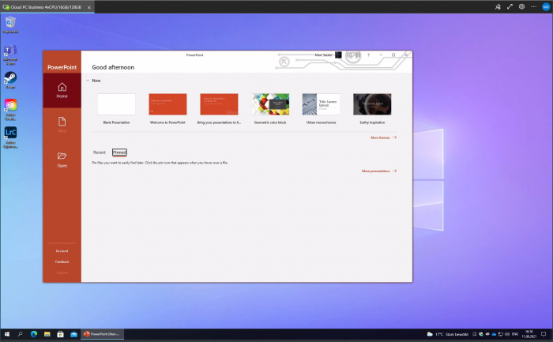Click the pin icon in Cloud PC toolbar
This screenshot has height=342, width=553.
[x=498, y=6]
